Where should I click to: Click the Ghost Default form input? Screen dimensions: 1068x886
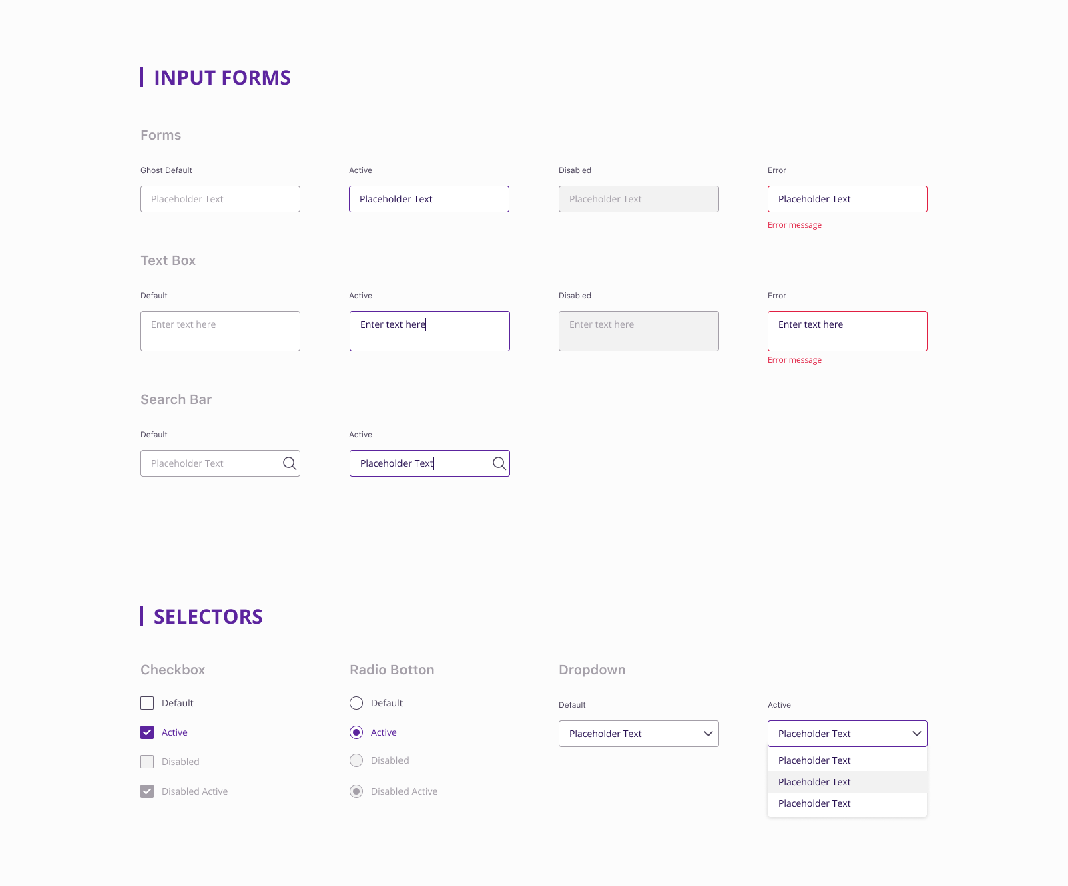[220, 199]
